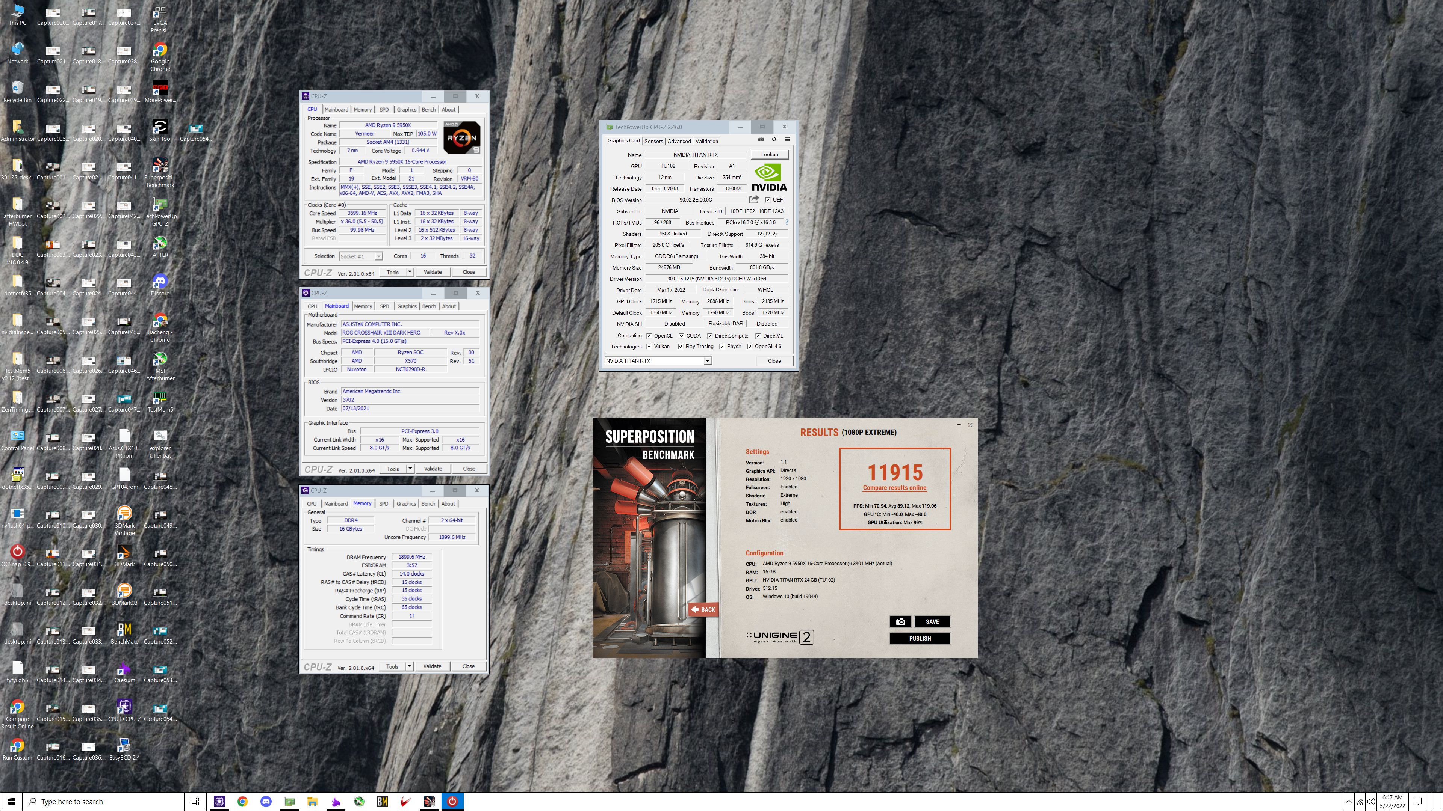Select the TestMem5 desktop shortcut
The width and height of the screenshot is (1443, 811).
160,401
